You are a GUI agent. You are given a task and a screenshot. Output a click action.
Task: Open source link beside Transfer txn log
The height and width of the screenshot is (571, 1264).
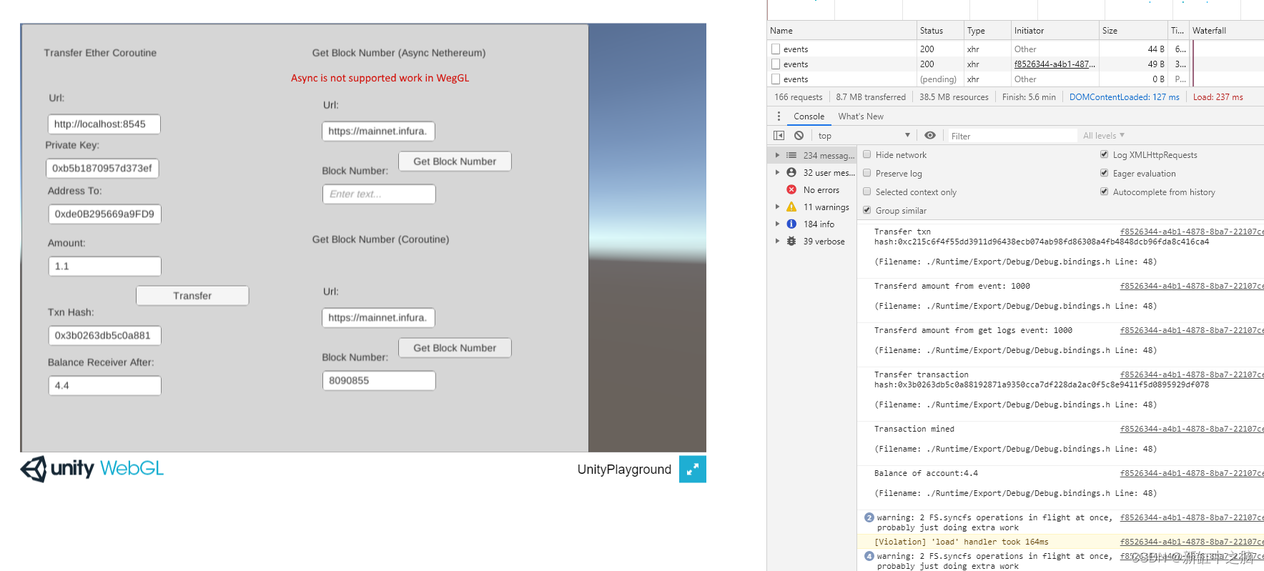pos(1191,232)
